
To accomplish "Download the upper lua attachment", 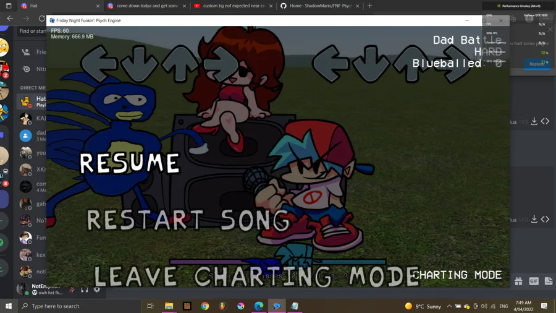I will pos(534,121).
